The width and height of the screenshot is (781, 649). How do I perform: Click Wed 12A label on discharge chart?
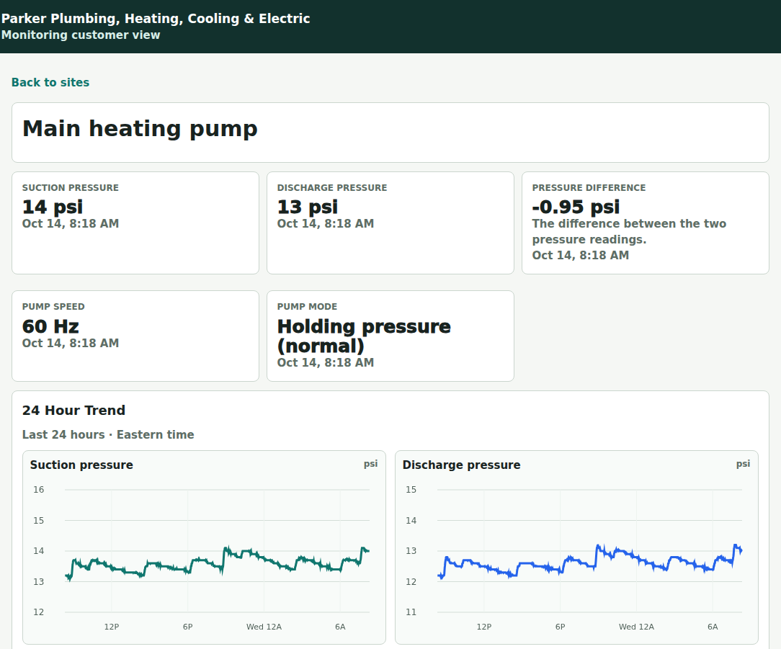[x=637, y=627]
